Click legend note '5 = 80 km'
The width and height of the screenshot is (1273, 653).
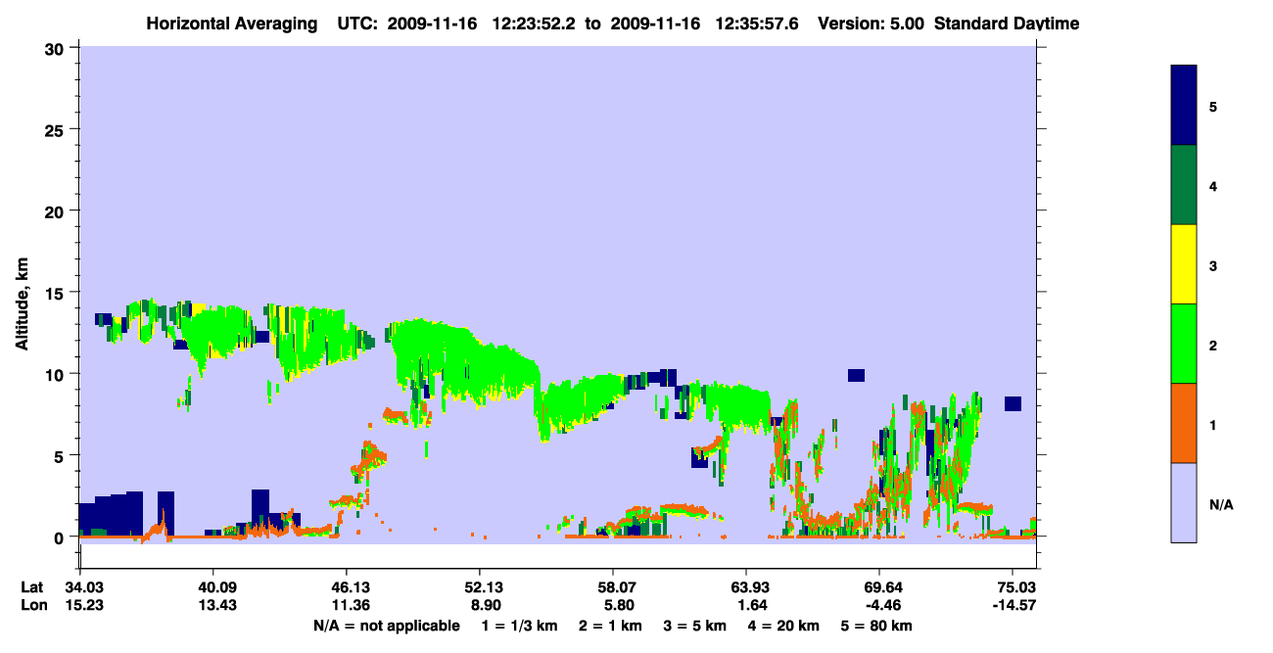[x=876, y=626]
